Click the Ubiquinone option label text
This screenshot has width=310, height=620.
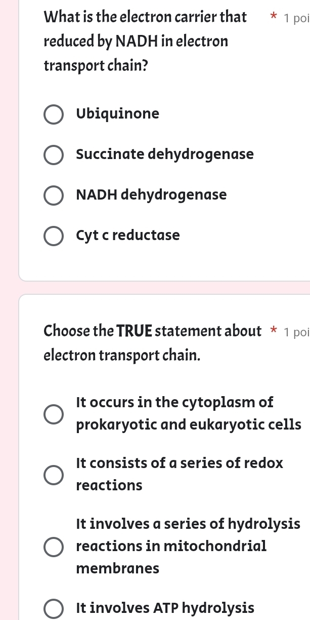117,114
